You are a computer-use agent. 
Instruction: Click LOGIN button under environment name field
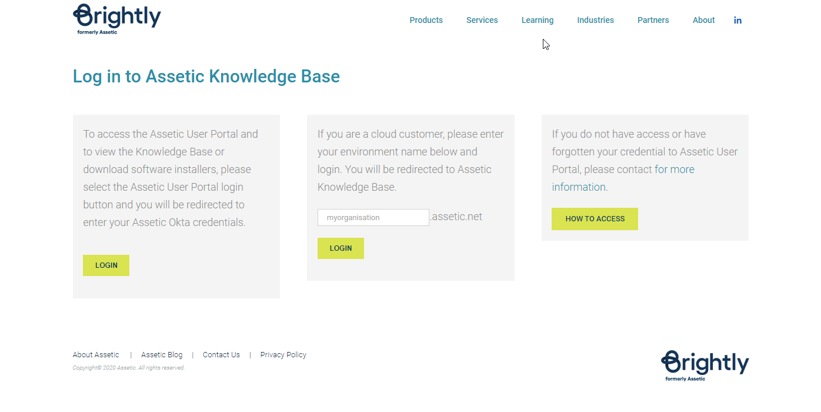[341, 248]
